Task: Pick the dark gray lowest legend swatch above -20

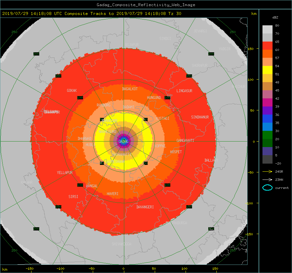Action: point(267,159)
